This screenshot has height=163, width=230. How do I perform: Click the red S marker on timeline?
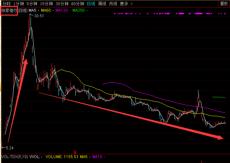tap(75, 152)
